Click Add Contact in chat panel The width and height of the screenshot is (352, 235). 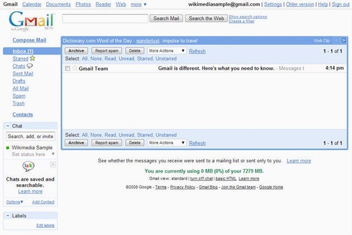43,202
